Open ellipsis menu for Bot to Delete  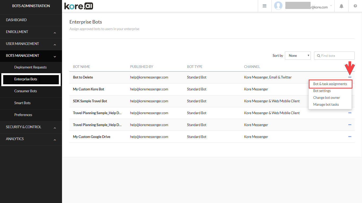pos(350,77)
